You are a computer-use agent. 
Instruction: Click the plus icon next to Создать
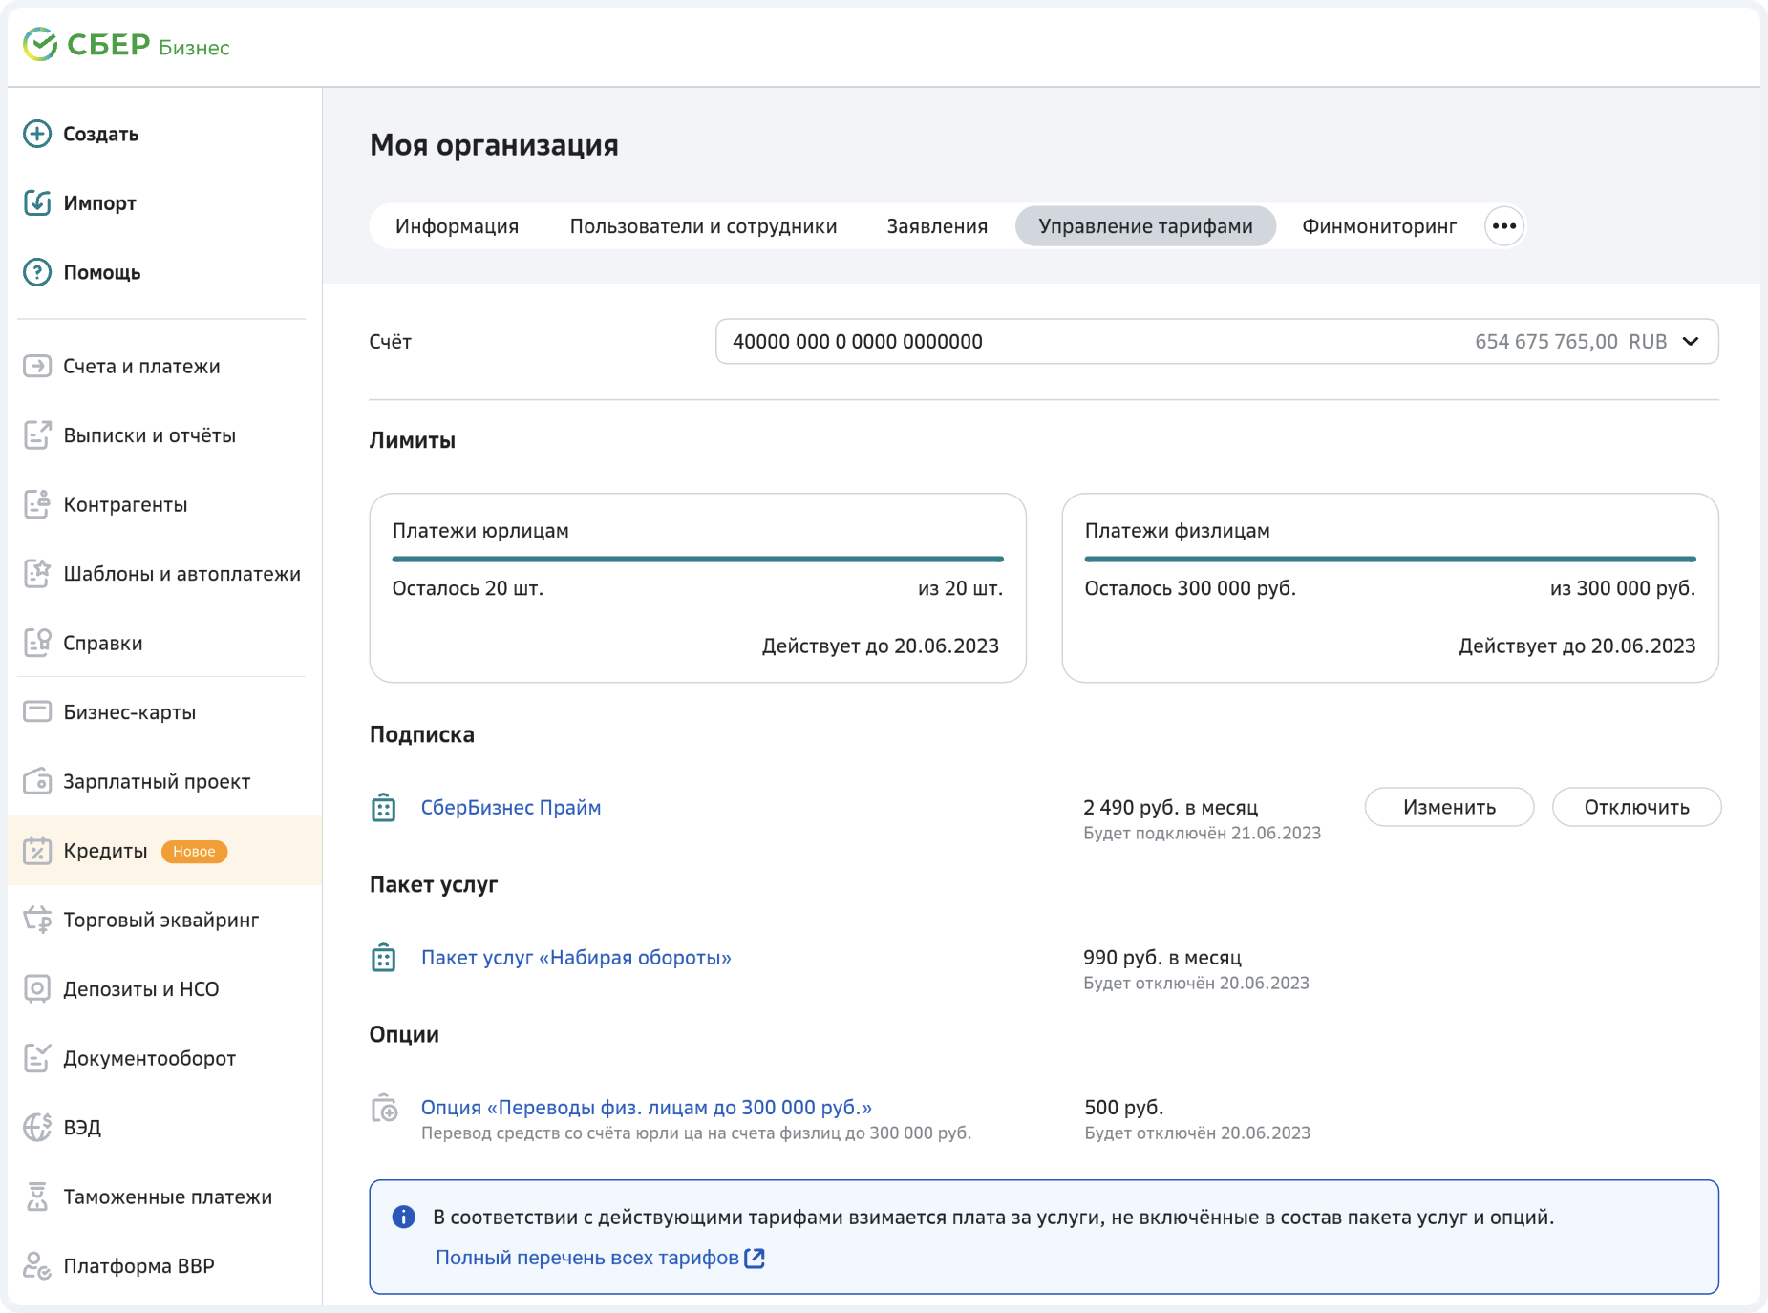pos(37,134)
